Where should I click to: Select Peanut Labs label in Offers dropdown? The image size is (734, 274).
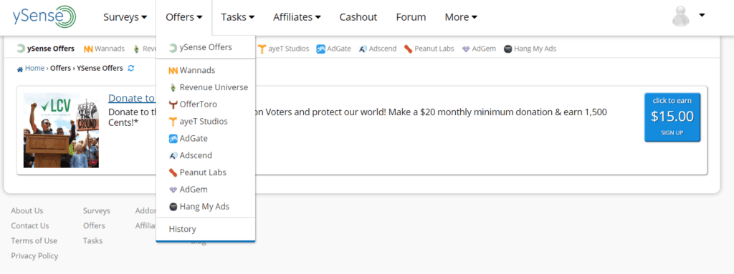[203, 172]
